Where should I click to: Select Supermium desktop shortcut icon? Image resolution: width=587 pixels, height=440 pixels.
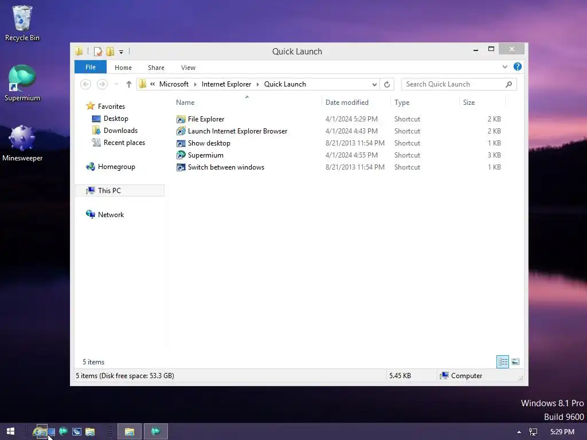click(x=22, y=83)
